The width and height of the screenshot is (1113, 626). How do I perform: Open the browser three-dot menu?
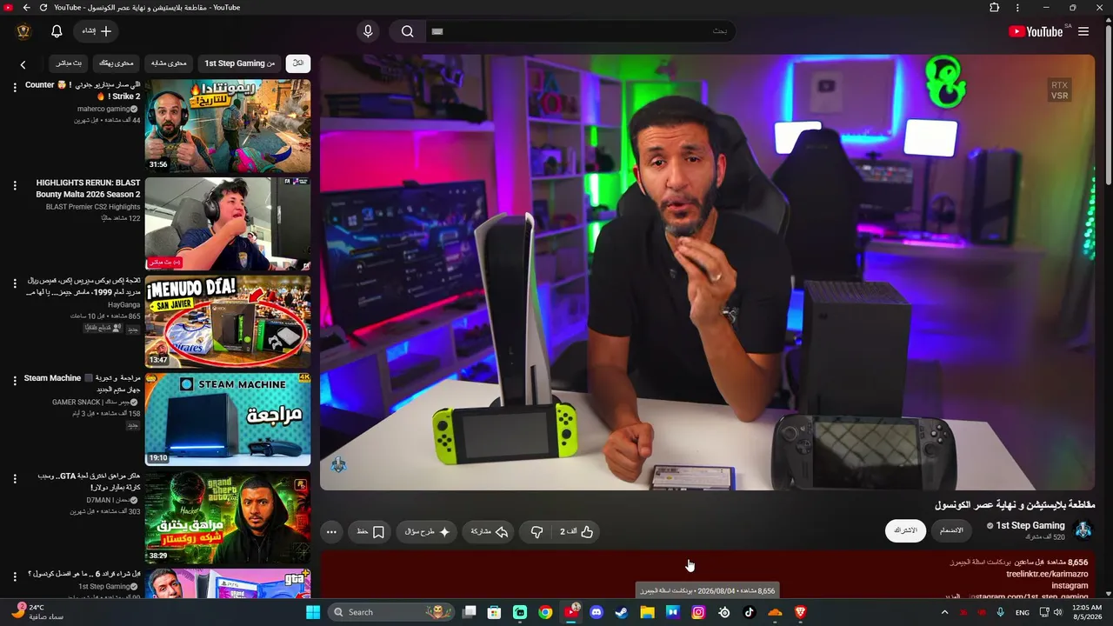click(x=1017, y=8)
